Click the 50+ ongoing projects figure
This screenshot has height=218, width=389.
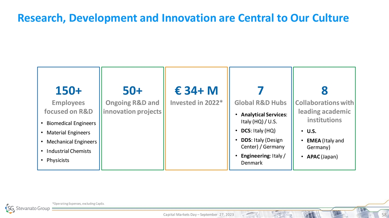click(132, 91)
